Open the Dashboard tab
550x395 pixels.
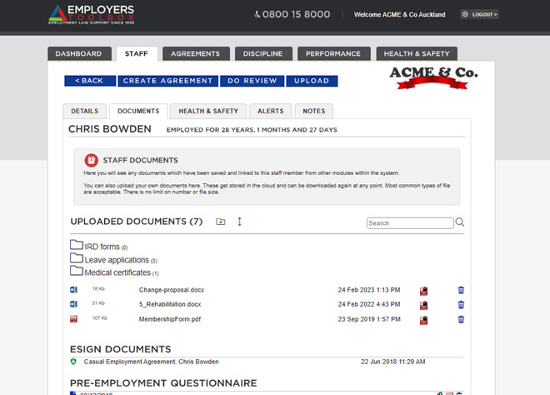coord(78,54)
